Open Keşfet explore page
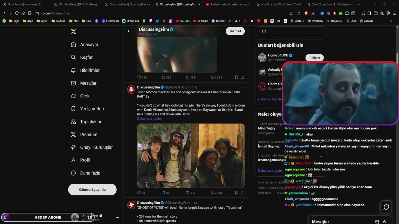The width and height of the screenshot is (399, 224). (82, 57)
